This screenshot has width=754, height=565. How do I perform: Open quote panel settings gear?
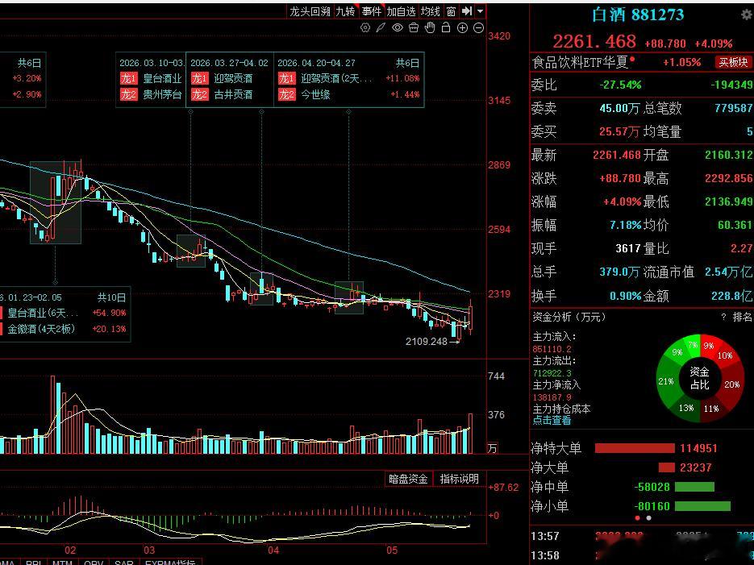pyautogui.click(x=747, y=15)
